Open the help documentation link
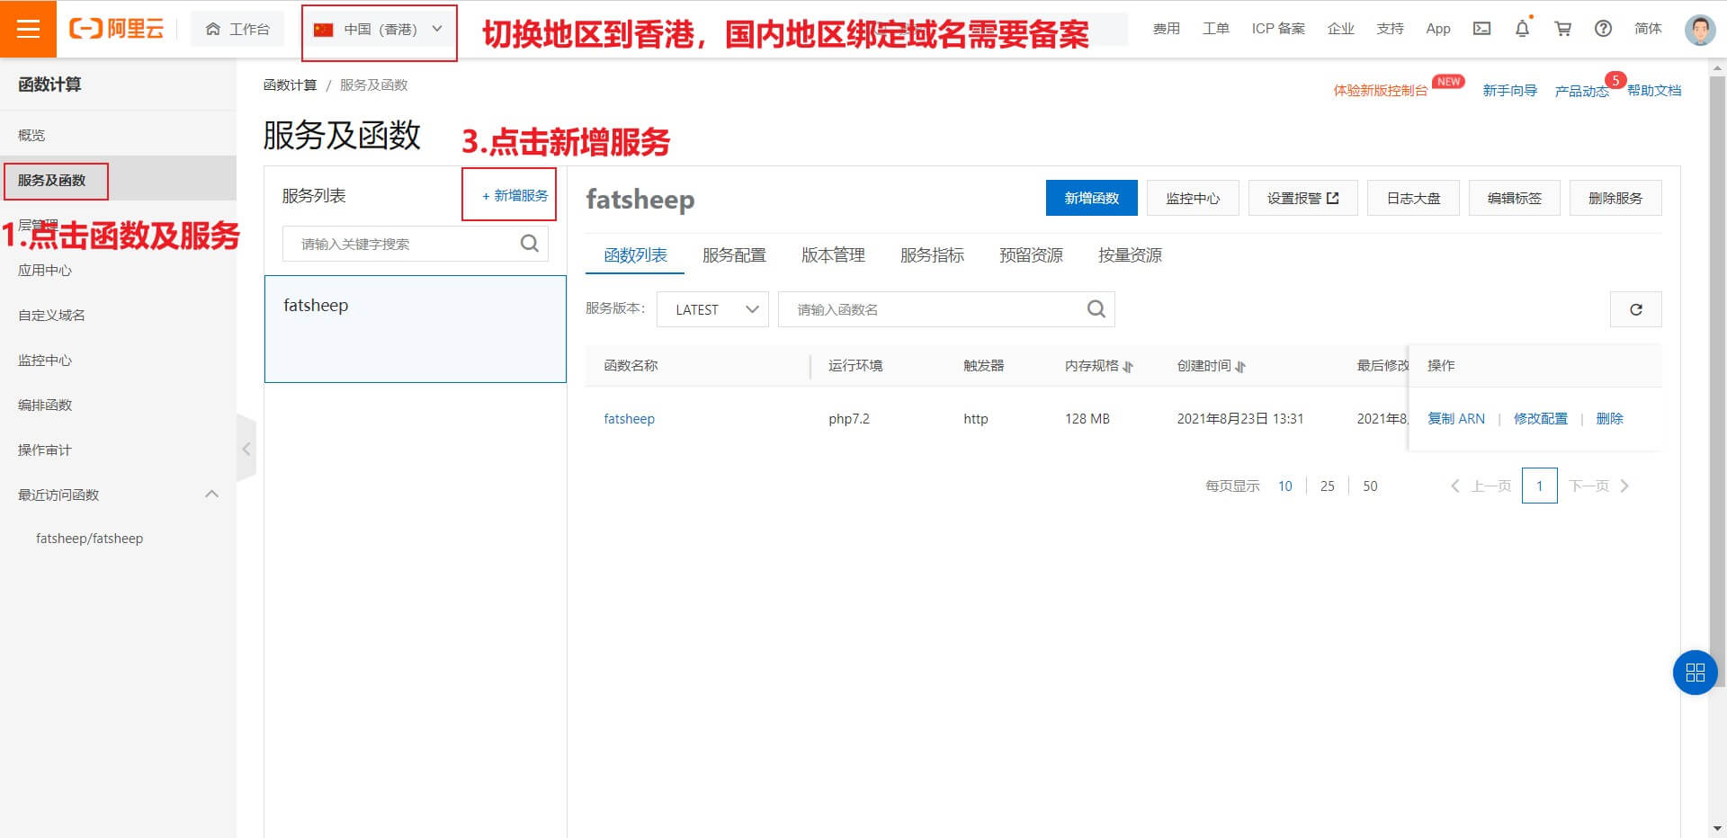Viewport: 1727px width, 838px height. (1653, 91)
